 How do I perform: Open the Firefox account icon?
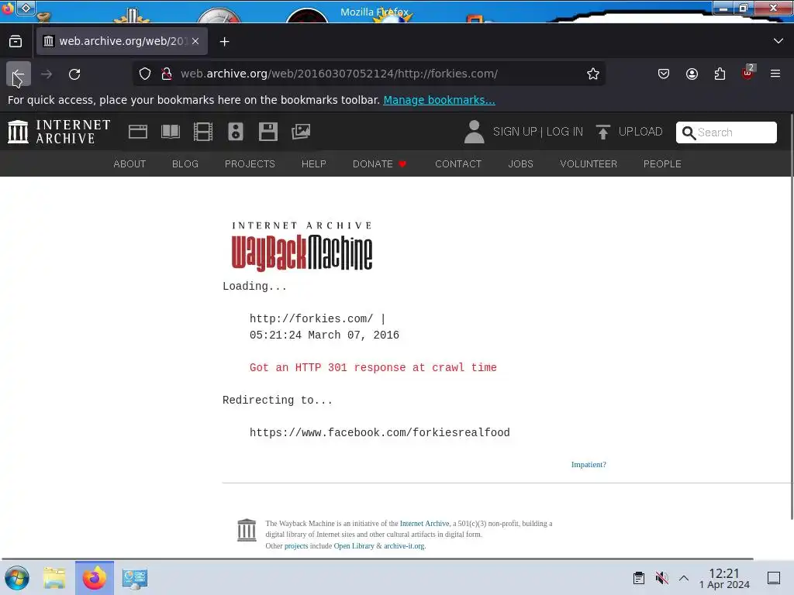[692, 74]
